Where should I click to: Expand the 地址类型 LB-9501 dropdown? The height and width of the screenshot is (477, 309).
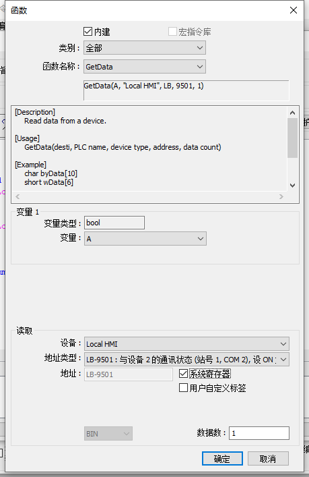(186, 360)
